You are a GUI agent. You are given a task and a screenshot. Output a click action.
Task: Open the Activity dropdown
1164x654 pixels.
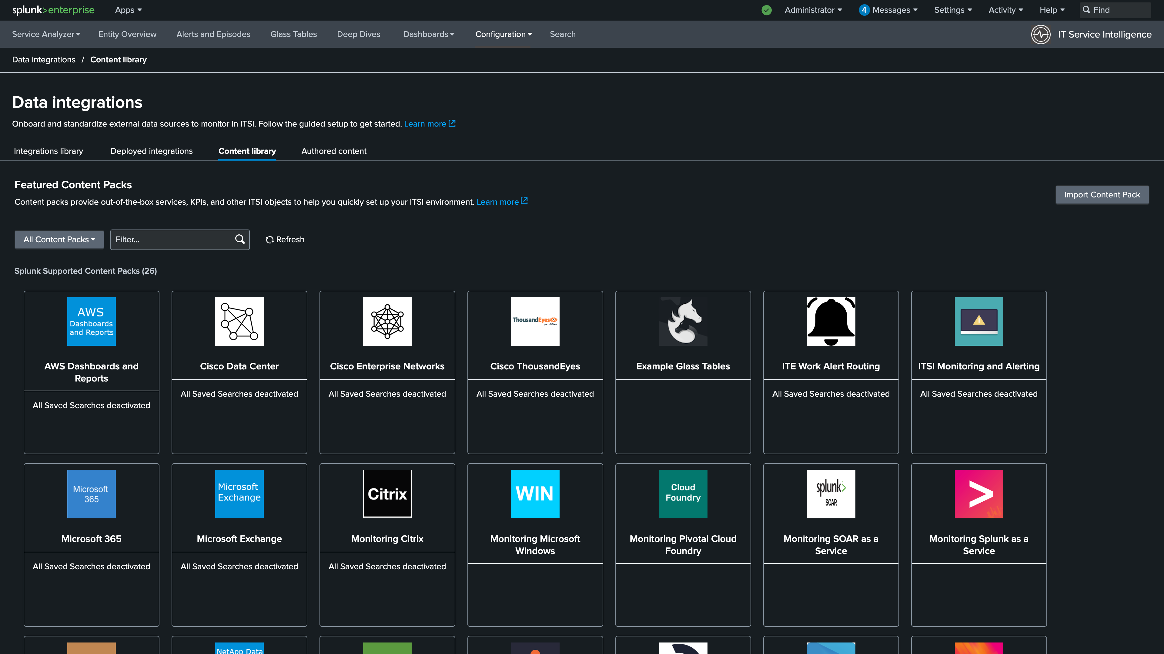point(1005,10)
